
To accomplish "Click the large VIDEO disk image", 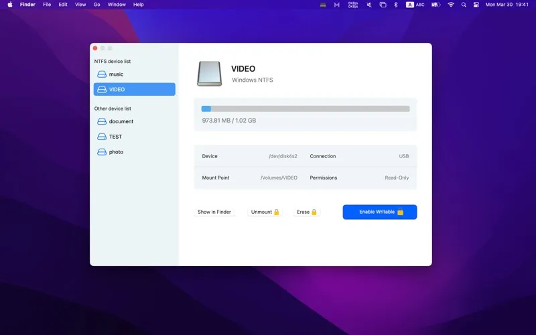I will (209, 74).
